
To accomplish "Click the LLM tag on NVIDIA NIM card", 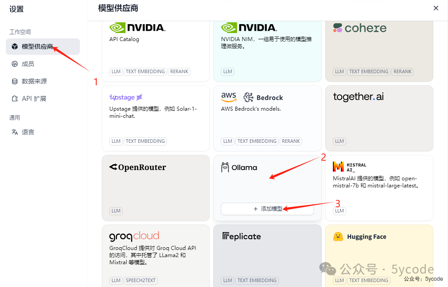I will point(228,71).
